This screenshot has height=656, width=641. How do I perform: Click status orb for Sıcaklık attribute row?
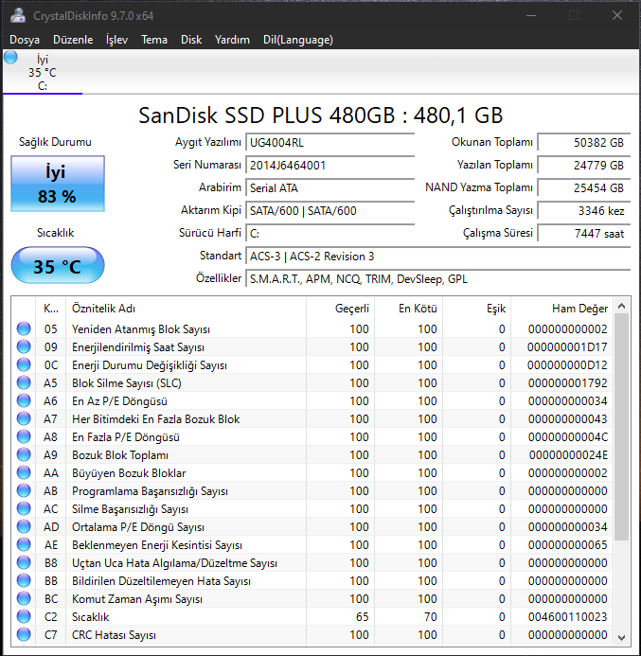(x=24, y=616)
